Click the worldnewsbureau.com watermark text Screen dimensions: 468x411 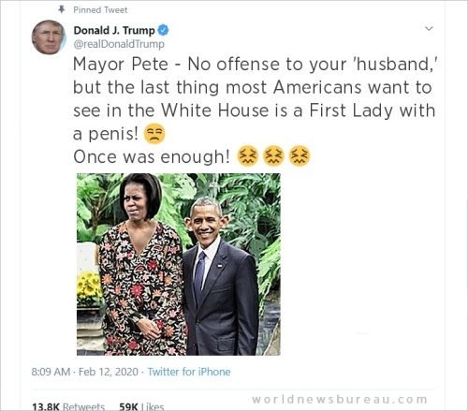click(340, 399)
